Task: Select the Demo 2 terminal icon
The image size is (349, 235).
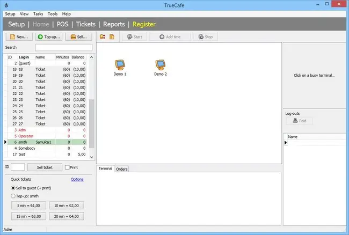Action: pos(160,68)
